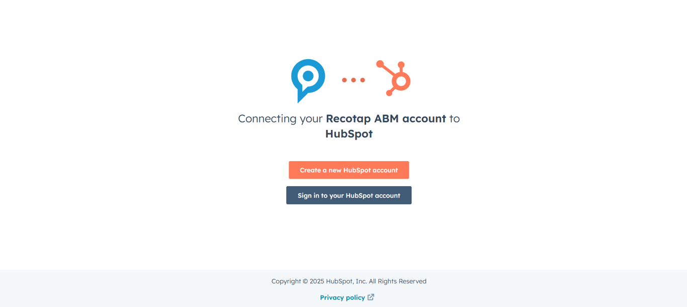
Task: Click the "Connecting your" heading text
Action: 280,119
